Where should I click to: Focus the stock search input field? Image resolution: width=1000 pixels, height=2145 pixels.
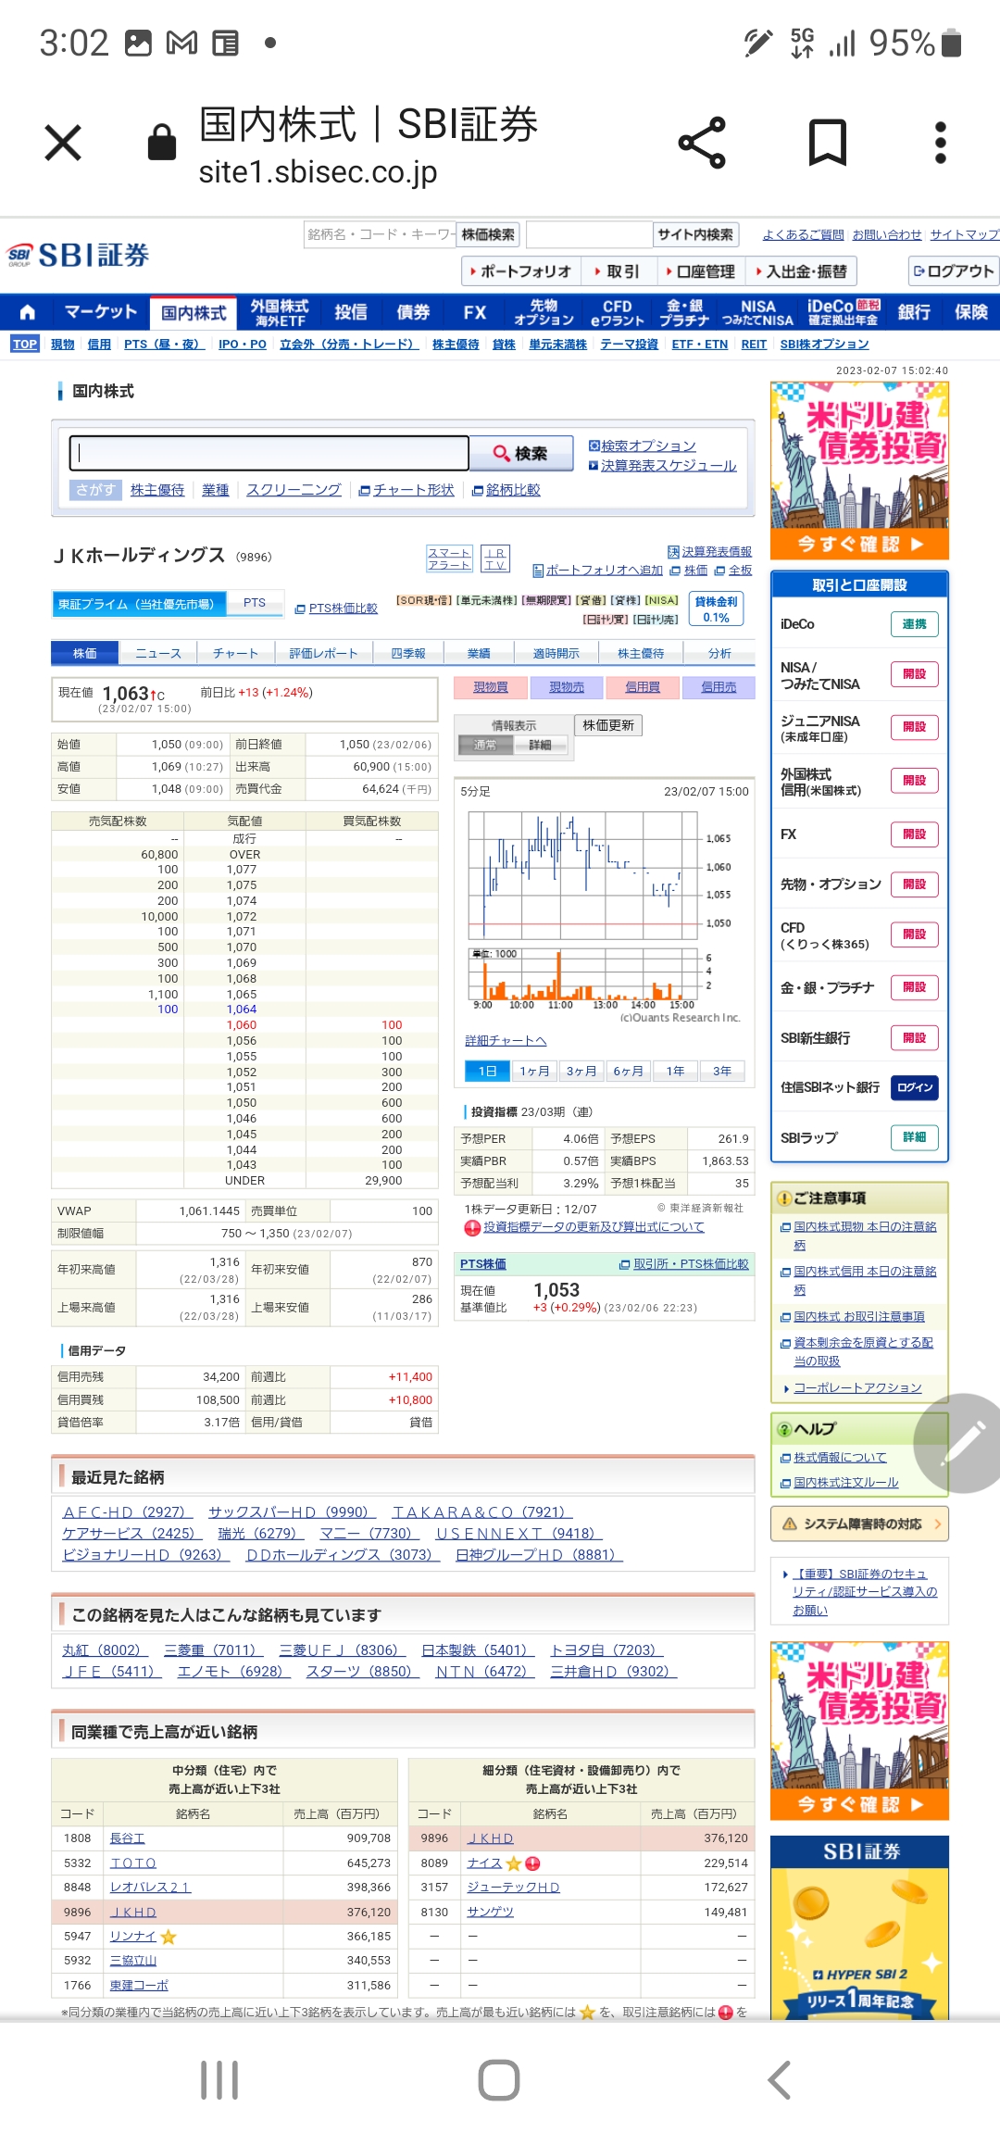pyautogui.click(x=269, y=453)
